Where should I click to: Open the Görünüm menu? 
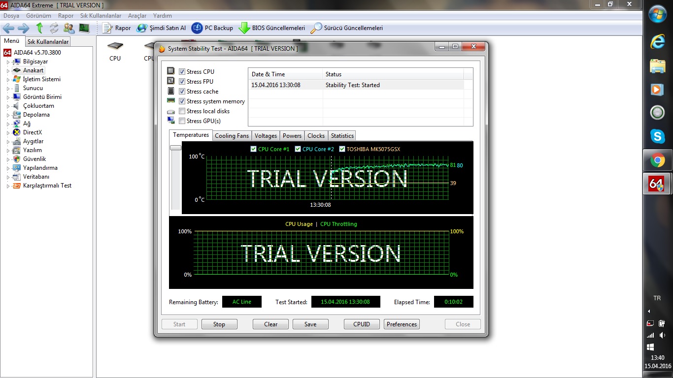(38, 16)
